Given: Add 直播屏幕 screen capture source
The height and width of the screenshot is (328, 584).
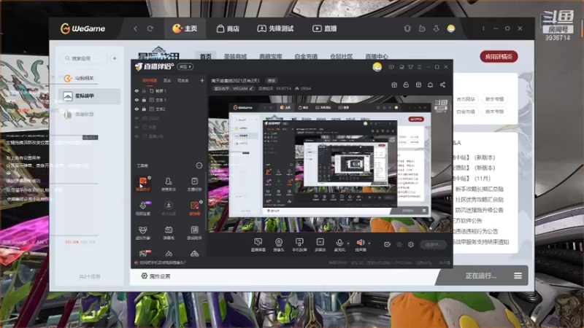Looking at the screenshot, I should (x=258, y=245).
